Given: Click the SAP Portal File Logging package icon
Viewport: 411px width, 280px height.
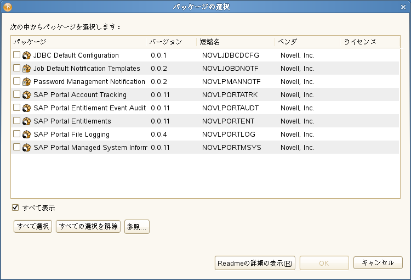Looking at the screenshot, I should point(26,134).
